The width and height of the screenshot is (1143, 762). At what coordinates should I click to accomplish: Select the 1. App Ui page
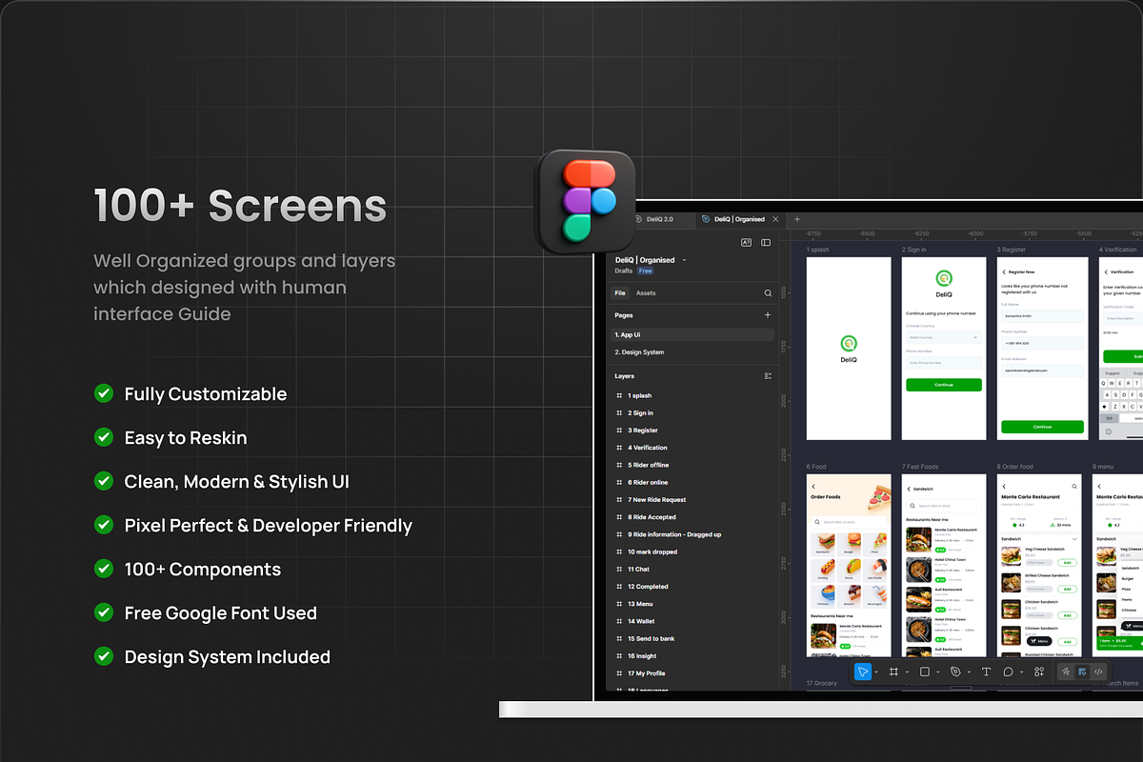click(692, 335)
